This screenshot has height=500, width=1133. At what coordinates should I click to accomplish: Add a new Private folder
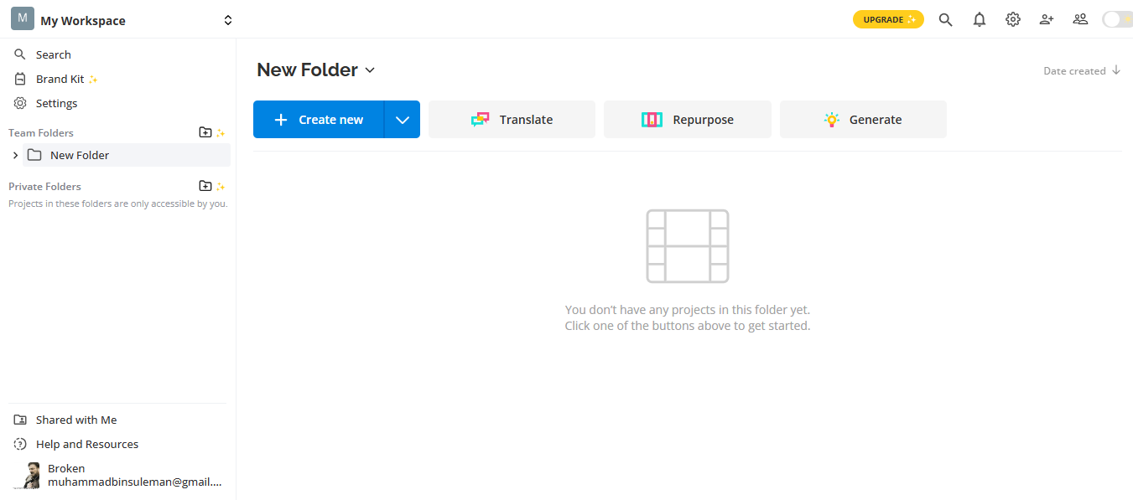click(x=205, y=186)
